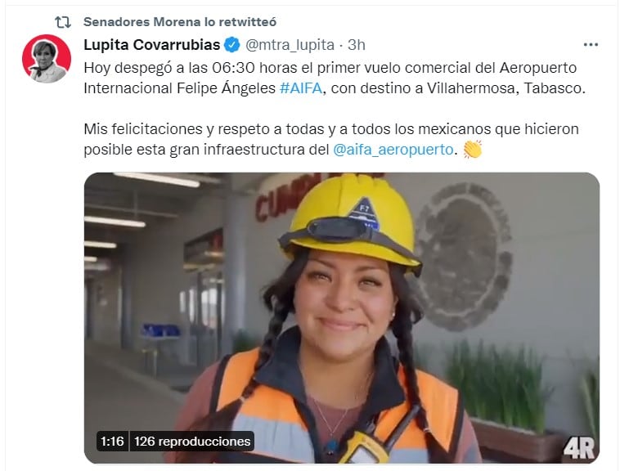Open the #AIFA hashtag
Viewport: 620px width, 471px height.
301,87
